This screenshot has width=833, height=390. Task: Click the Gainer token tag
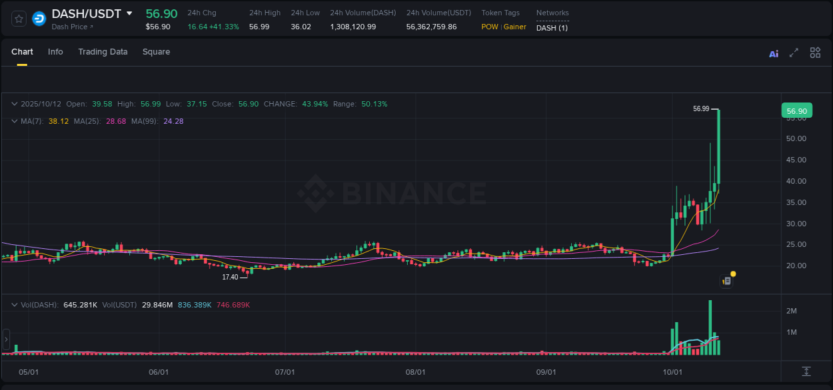tap(514, 27)
